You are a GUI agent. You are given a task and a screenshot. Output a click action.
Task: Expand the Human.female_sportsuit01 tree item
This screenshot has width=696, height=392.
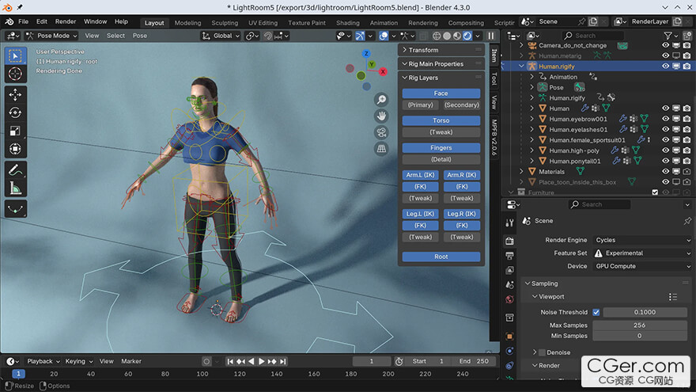click(532, 140)
